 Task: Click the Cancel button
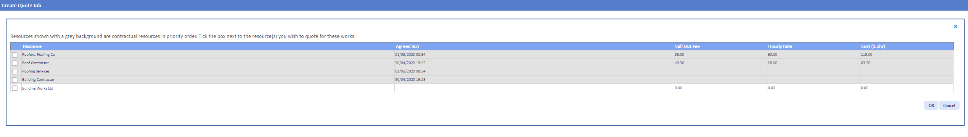[949, 106]
